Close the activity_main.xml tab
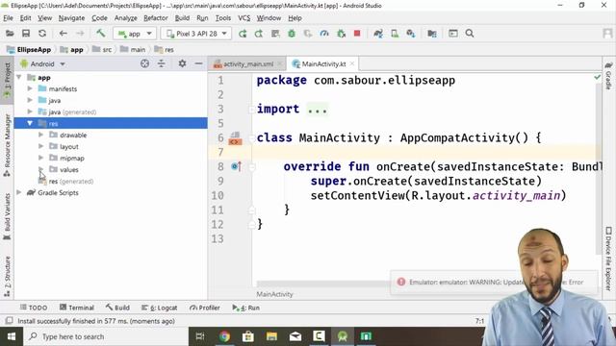The width and height of the screenshot is (616, 346). click(x=280, y=63)
